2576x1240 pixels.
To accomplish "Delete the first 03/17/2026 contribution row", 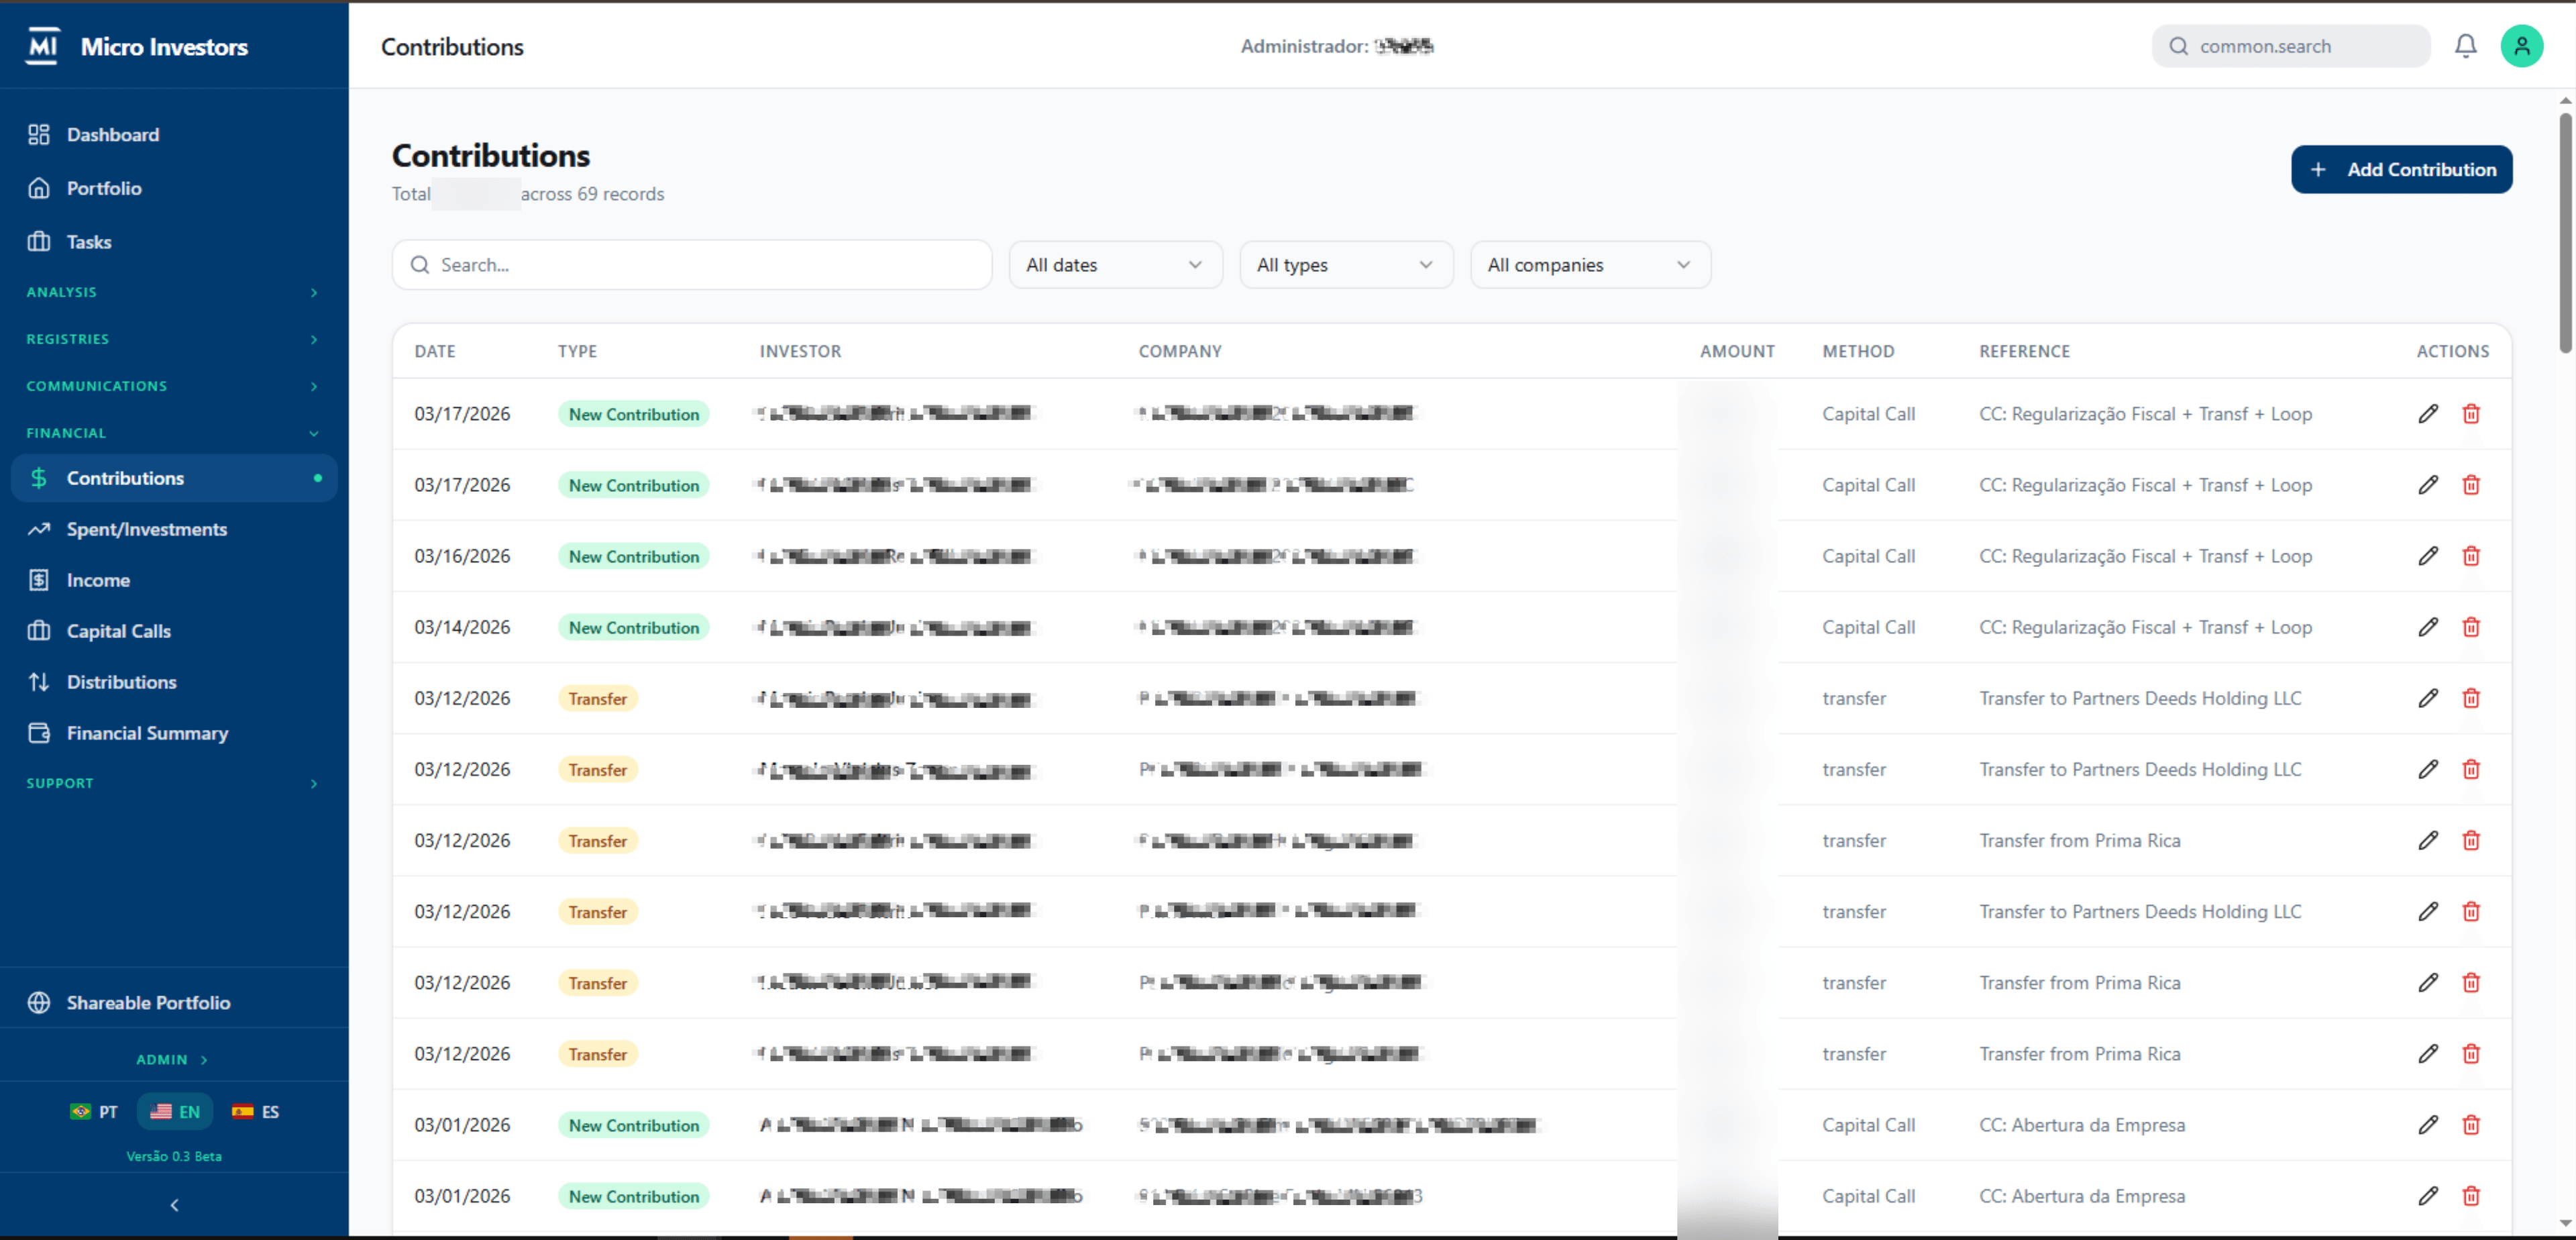I will pos(2470,414).
